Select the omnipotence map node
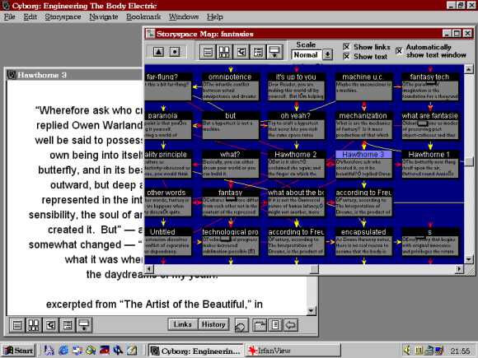Screen dimensions: 478x358 230,86
